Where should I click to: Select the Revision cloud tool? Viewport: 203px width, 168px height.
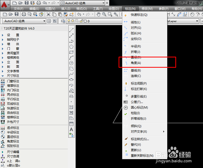(71, 69)
